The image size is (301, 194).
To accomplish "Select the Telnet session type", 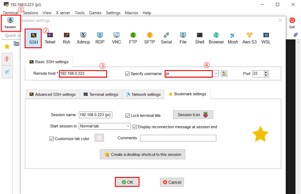I will click(x=50, y=38).
